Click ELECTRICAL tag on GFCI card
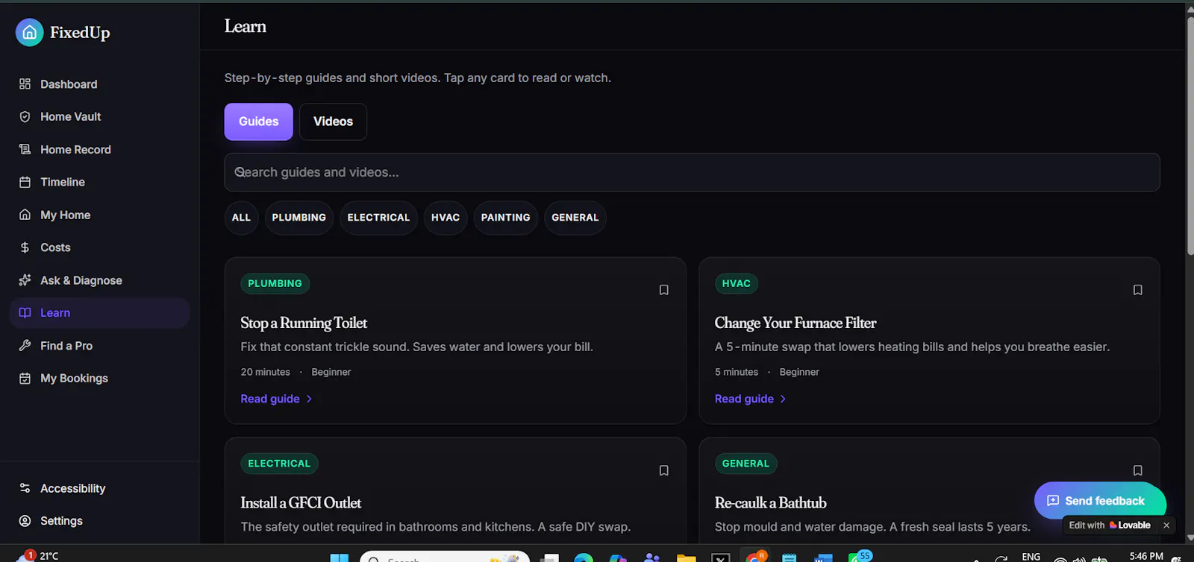Screen dimensions: 1194x562 click(x=279, y=464)
